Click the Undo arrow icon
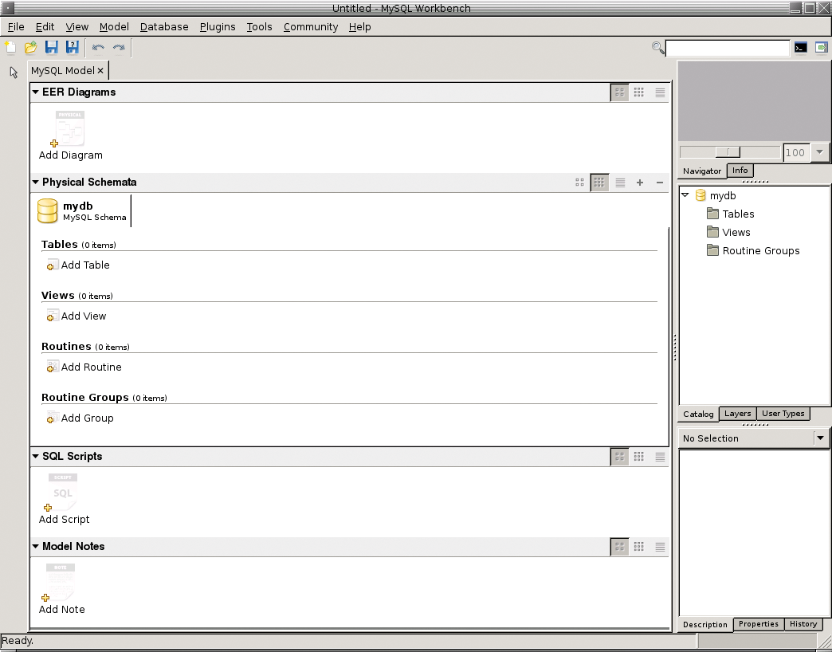Viewport: 832px width, 652px height. coord(98,48)
